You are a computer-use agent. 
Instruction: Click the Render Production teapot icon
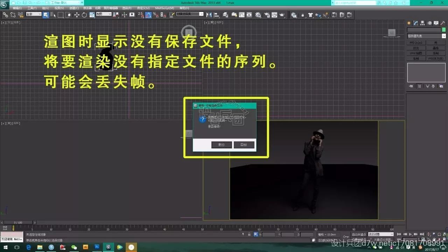point(282,15)
